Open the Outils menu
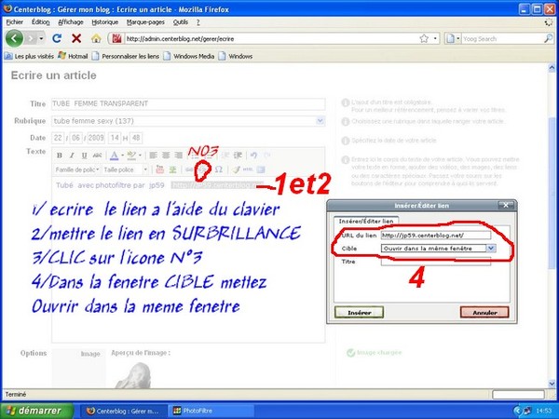The width and height of the screenshot is (559, 419). coord(181,22)
